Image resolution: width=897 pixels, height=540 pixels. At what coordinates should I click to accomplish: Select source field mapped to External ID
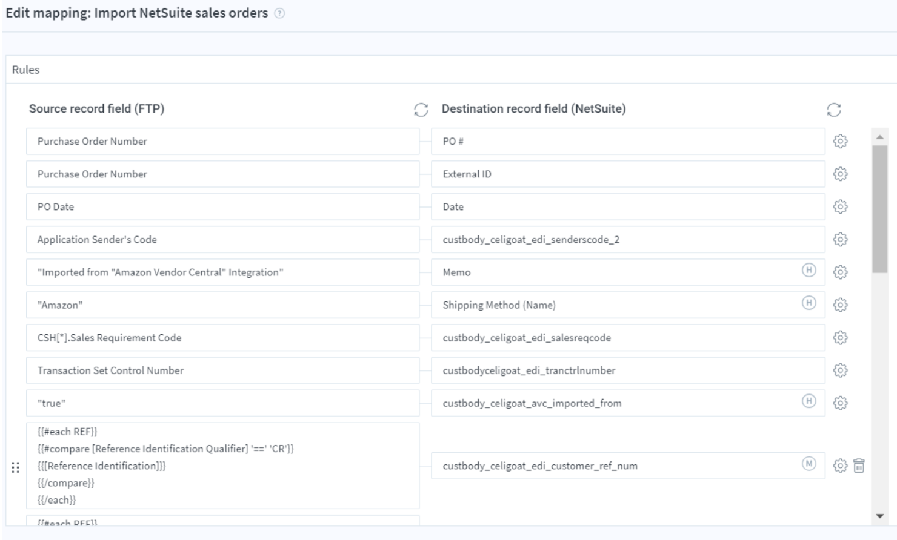click(222, 174)
